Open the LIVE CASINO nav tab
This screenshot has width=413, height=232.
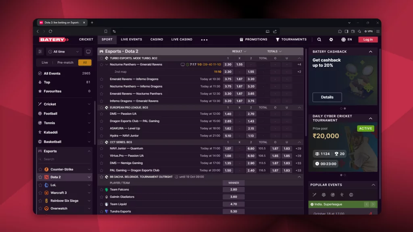point(182,39)
